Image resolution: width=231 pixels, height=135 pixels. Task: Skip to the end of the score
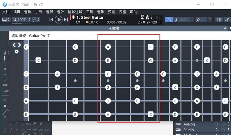point(66,20)
